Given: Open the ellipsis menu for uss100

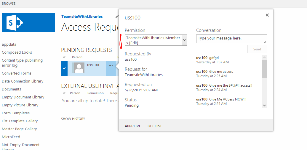Looking at the screenshot, I should pos(111,66).
